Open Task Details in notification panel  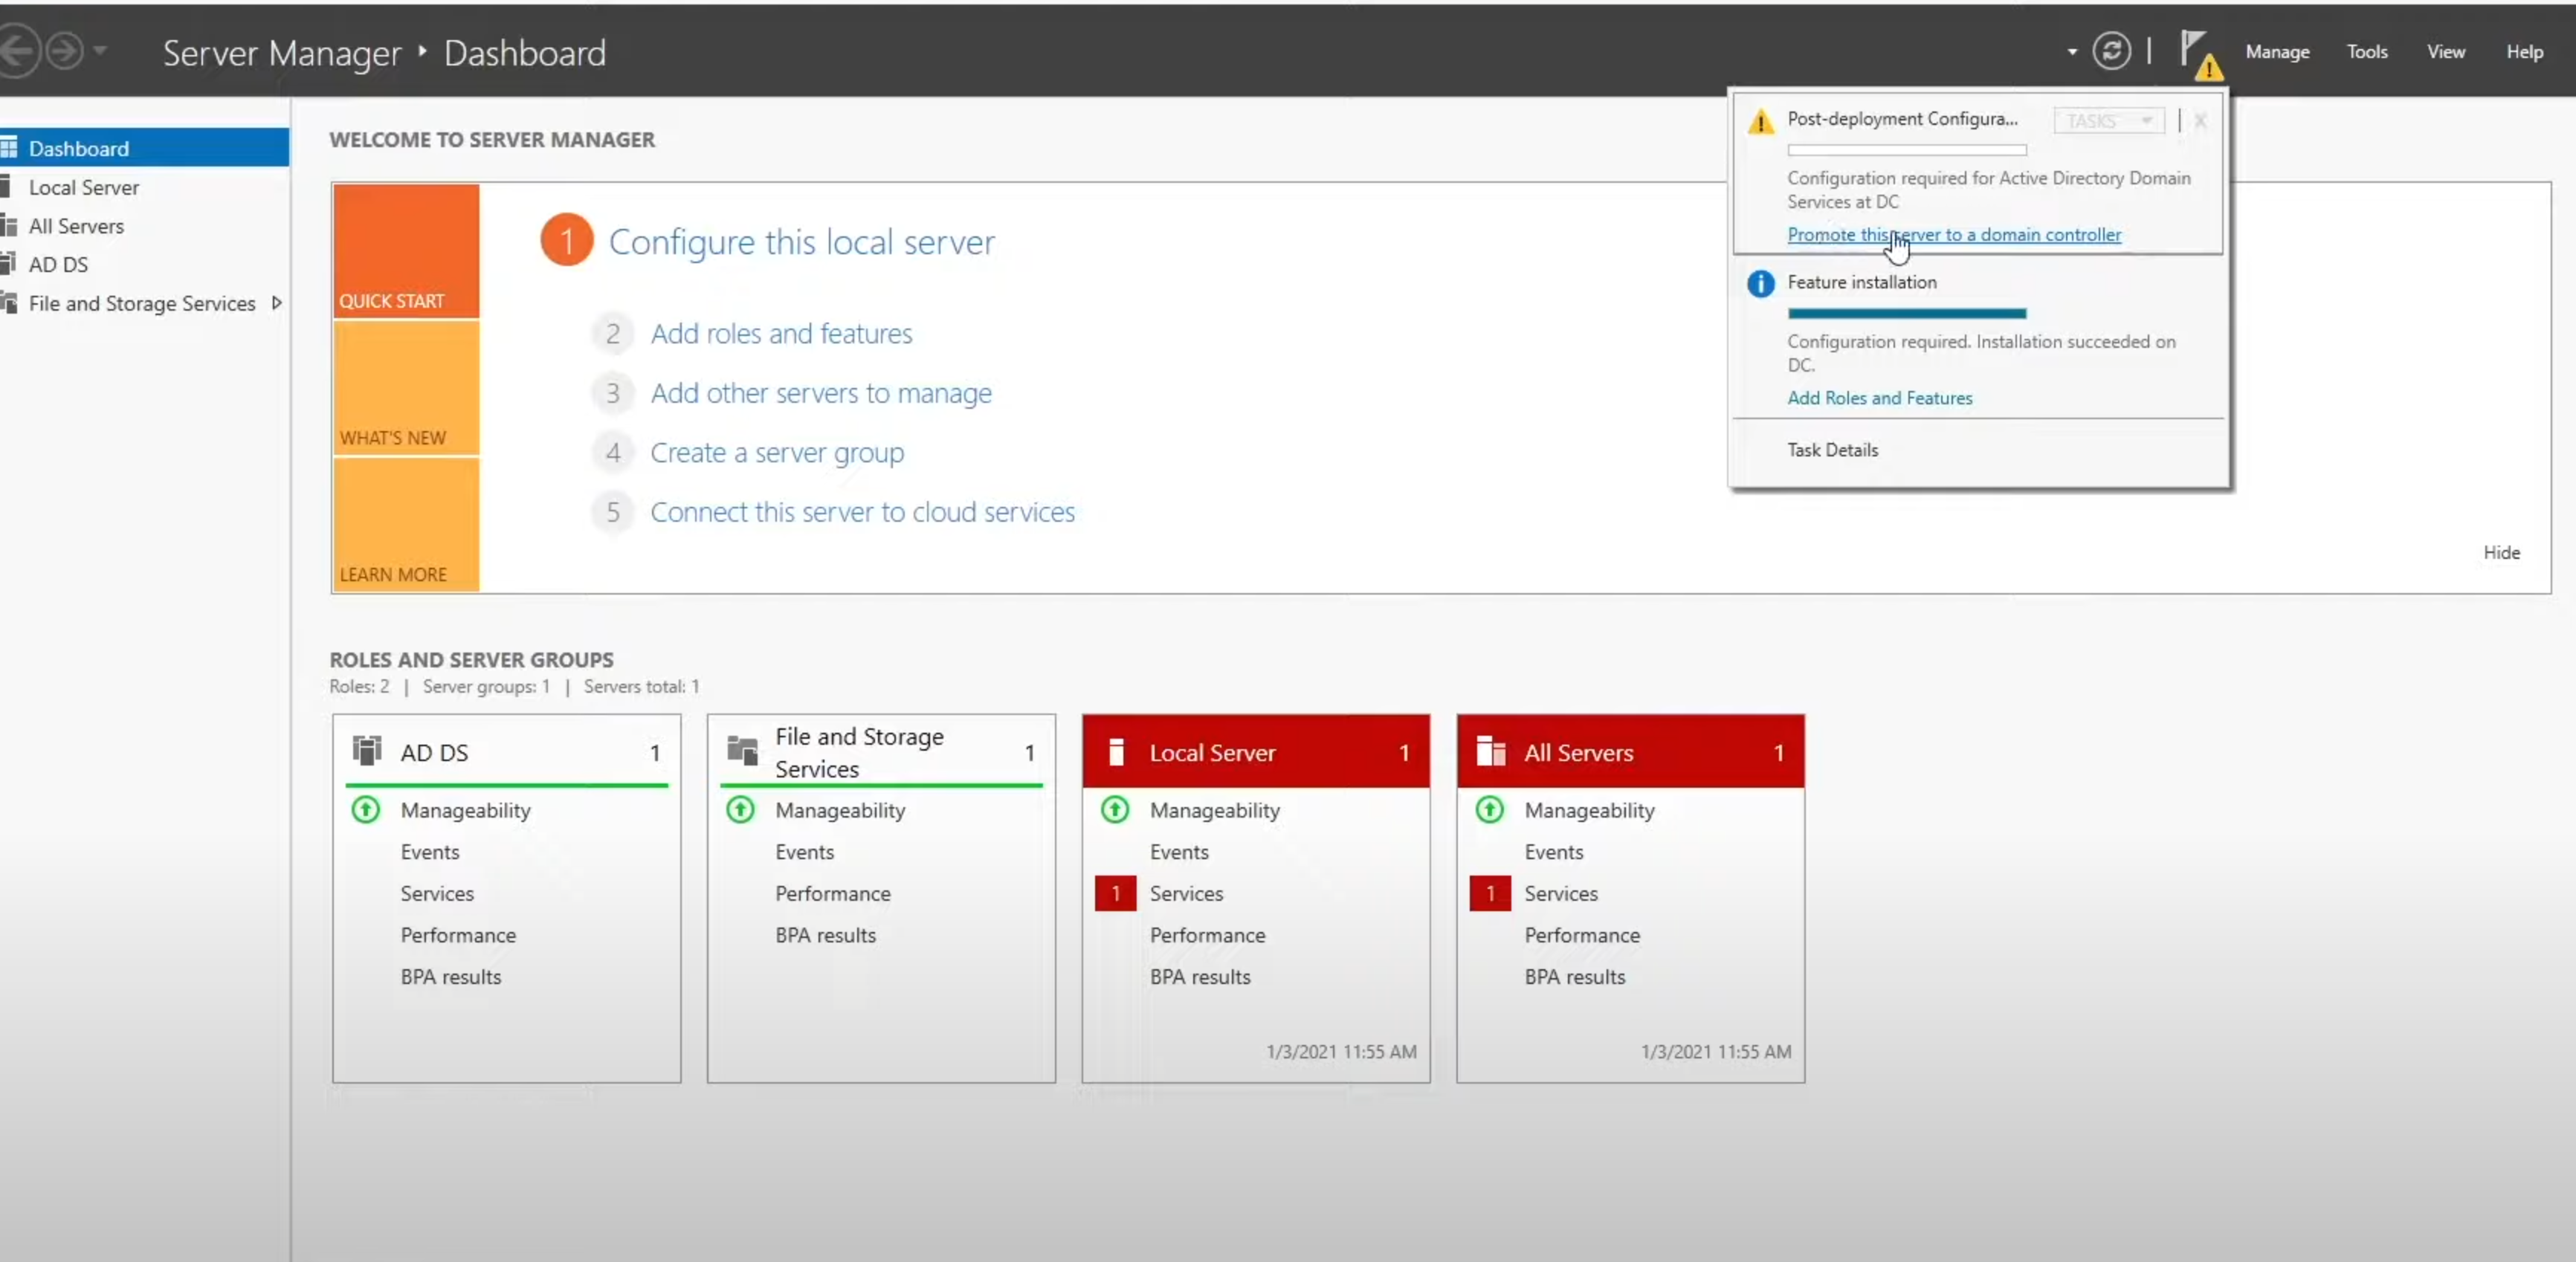pyautogui.click(x=1833, y=450)
